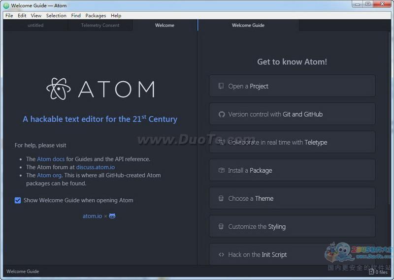The height and width of the screenshot is (280, 394).
Task: Click the hackable text editor tagline
Action: point(100,119)
